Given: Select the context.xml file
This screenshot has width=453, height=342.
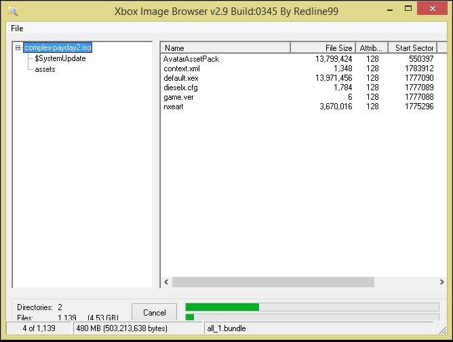Looking at the screenshot, I should point(181,69).
